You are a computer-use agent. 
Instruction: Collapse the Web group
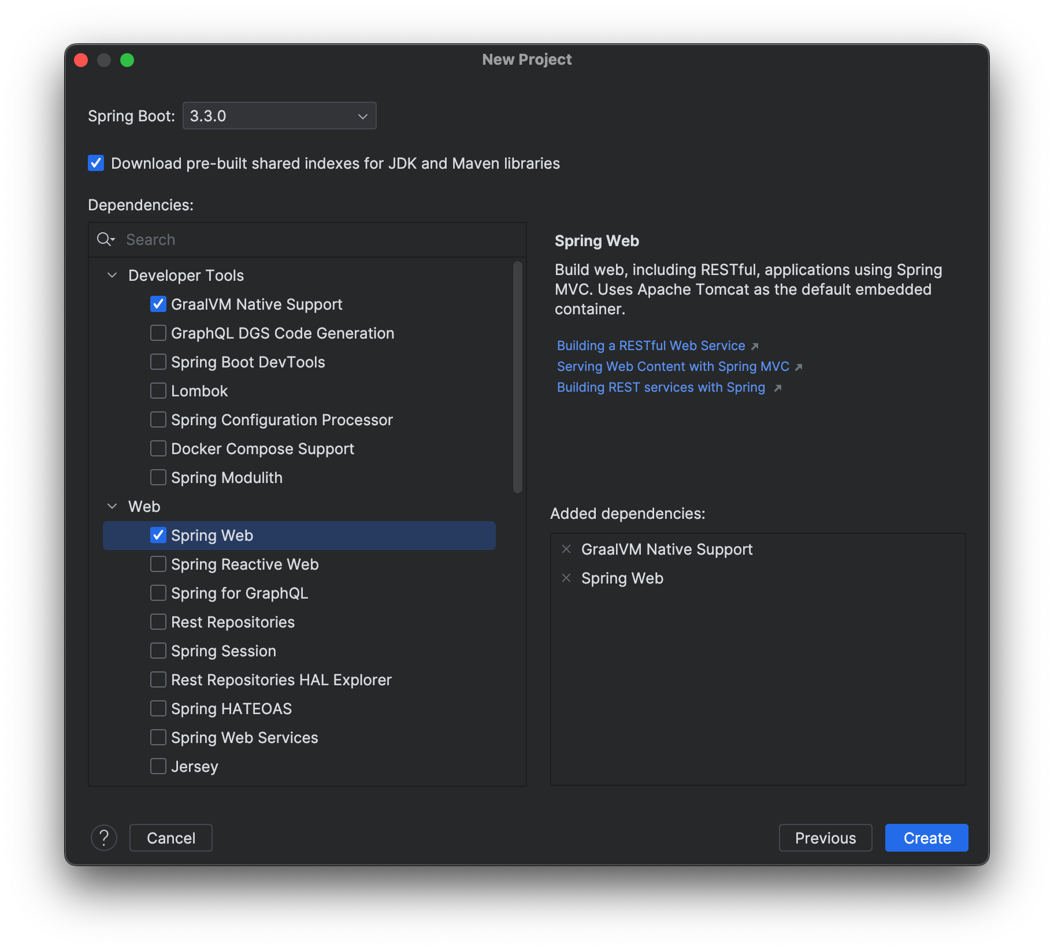[x=112, y=506]
